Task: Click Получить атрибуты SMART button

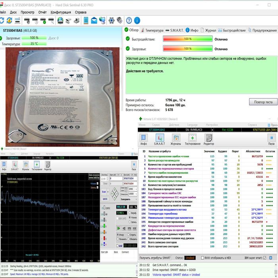Action: point(155,258)
